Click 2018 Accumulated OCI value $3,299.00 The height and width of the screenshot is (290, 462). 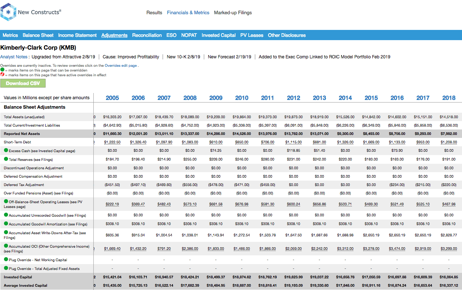tap(449, 249)
